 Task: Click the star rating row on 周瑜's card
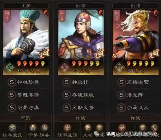coord(86,64)
